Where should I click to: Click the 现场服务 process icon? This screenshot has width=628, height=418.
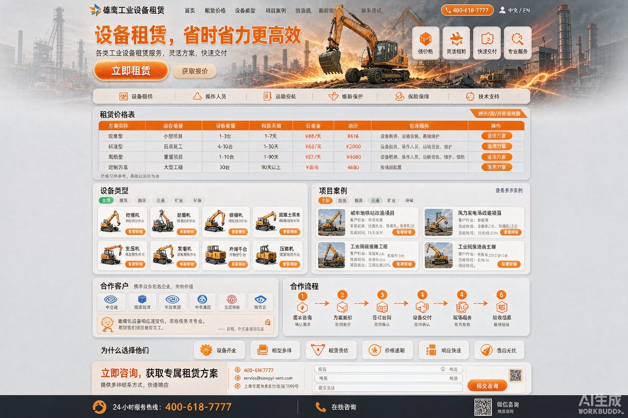(x=462, y=307)
